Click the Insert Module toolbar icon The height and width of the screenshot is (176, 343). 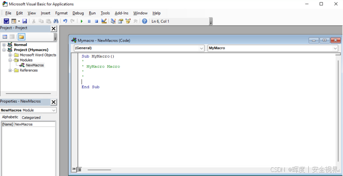click(x=14, y=21)
